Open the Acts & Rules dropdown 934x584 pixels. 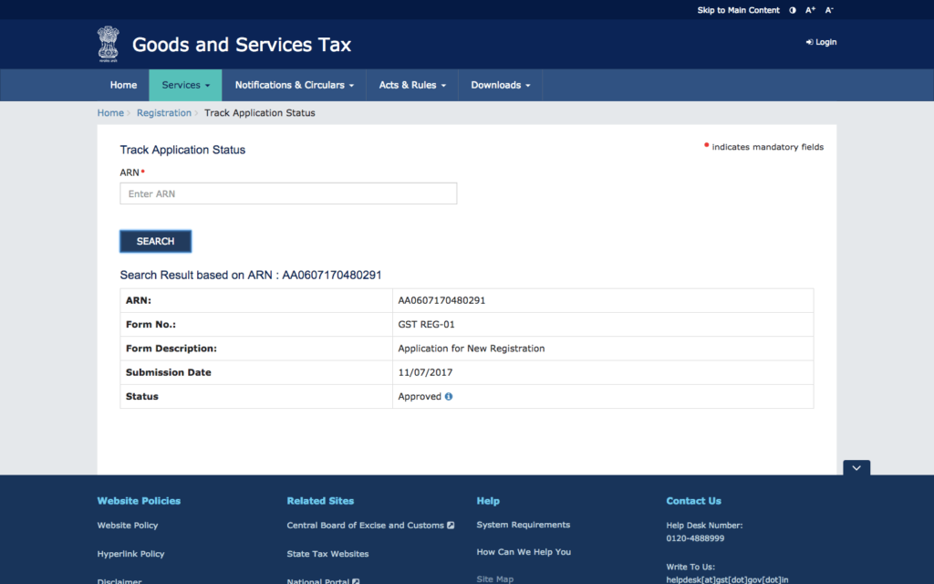(412, 85)
